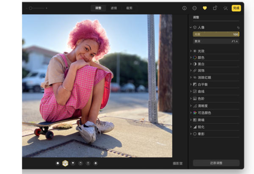Select the first portrait lighting effect icon

(x=58, y=163)
